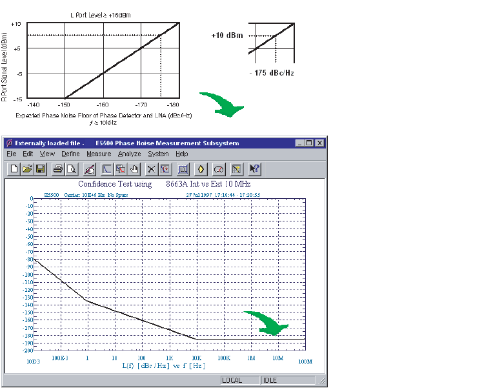This screenshot has height=388, width=502.
Task: Click the 'L(f) [dBc / Hz] vs f [Hz]' axis label
Action: click(x=164, y=365)
